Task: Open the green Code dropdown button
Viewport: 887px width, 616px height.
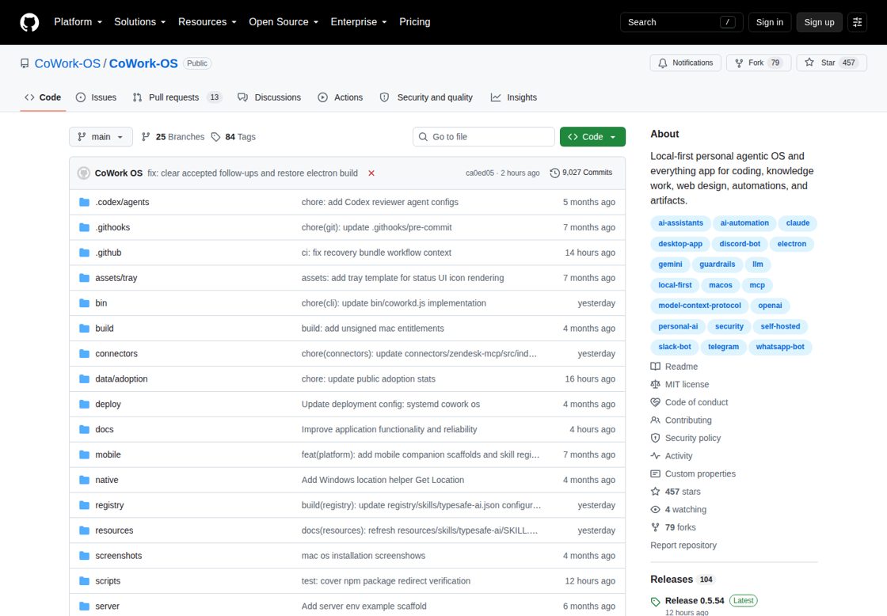Action: 592,137
